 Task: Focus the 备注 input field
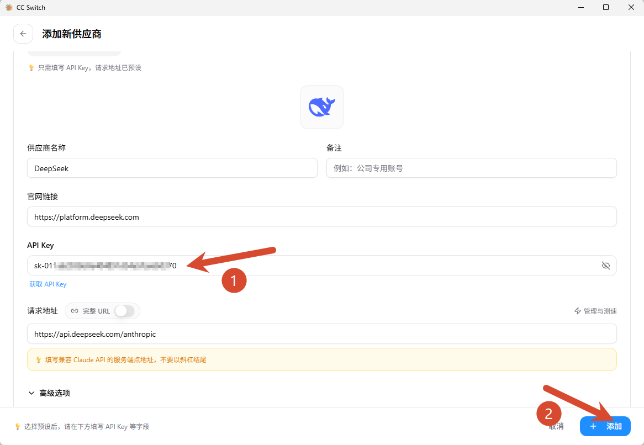[472, 168]
